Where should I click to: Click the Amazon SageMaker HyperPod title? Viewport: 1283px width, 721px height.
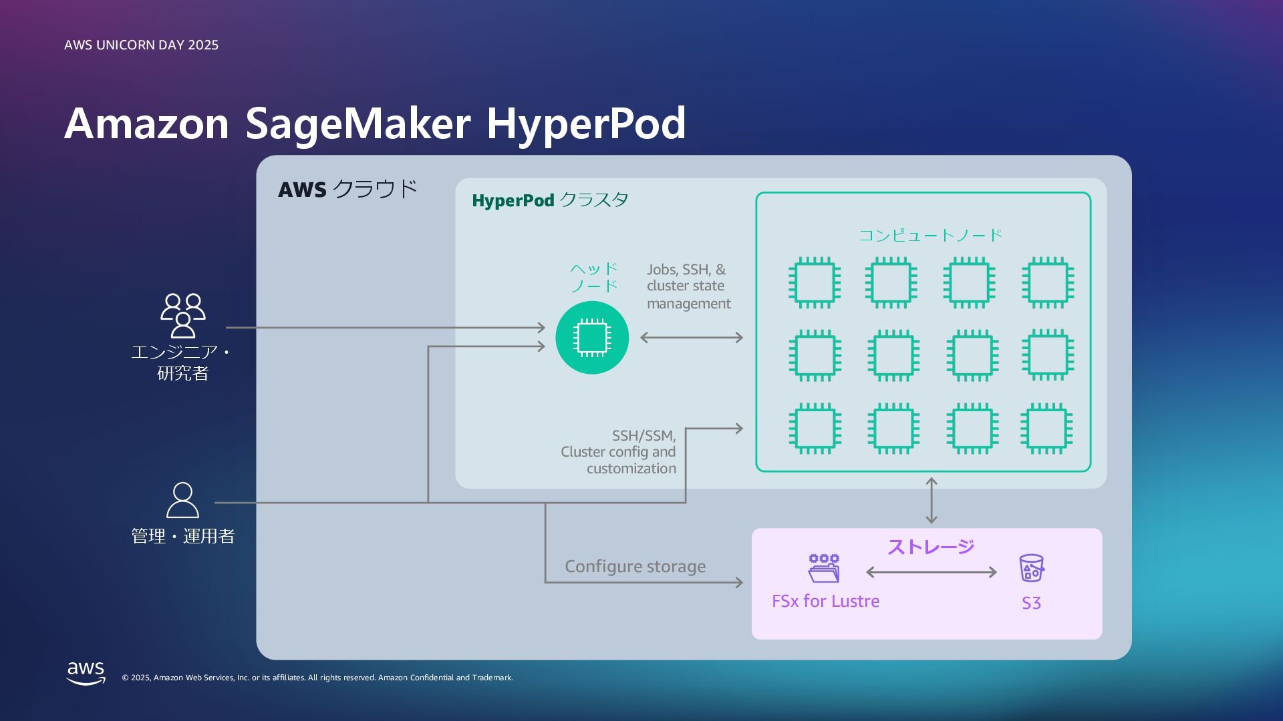pyautogui.click(x=375, y=124)
